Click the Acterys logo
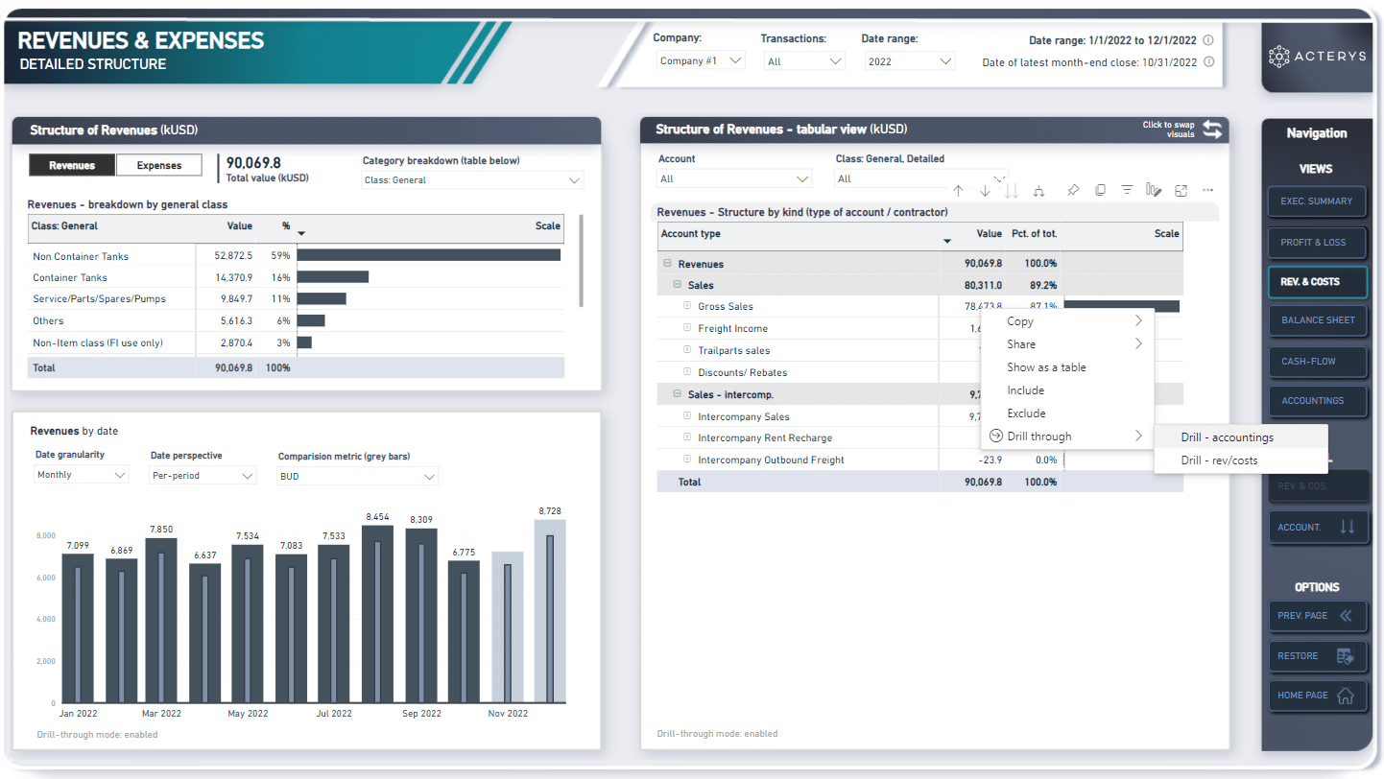 (1316, 57)
